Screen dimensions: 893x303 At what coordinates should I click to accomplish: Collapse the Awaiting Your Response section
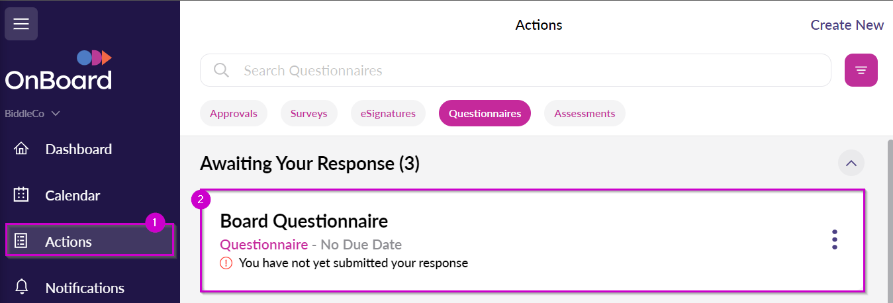coord(851,163)
